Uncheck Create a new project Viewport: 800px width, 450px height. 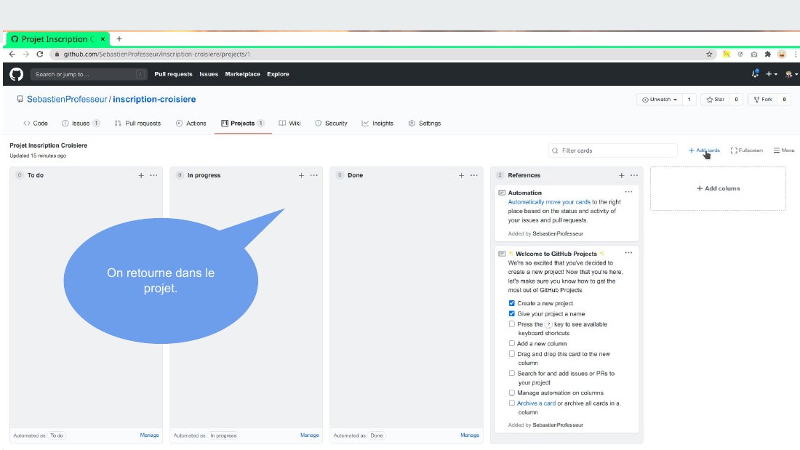(512, 303)
